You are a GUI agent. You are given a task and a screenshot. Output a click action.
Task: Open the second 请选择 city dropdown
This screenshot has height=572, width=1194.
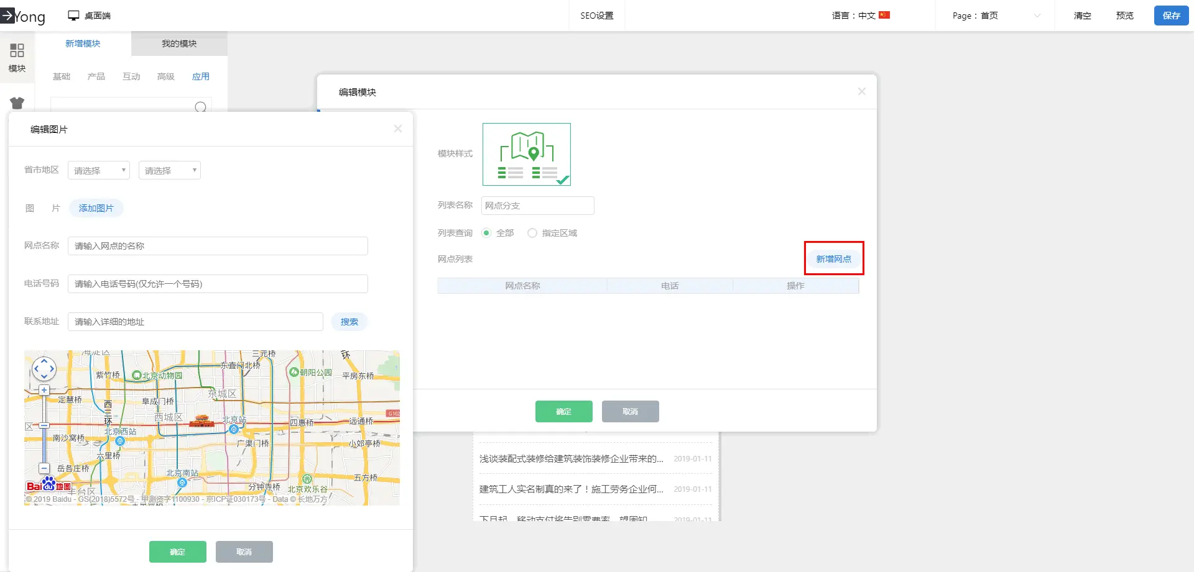point(170,171)
